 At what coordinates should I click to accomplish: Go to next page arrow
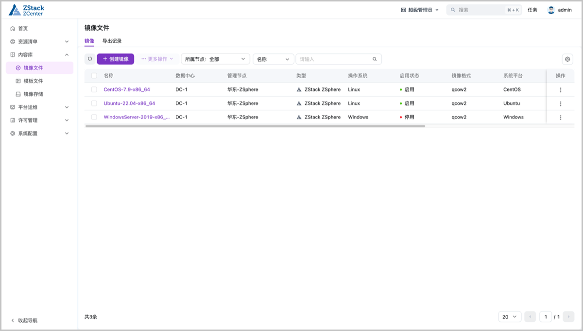[x=569, y=317]
